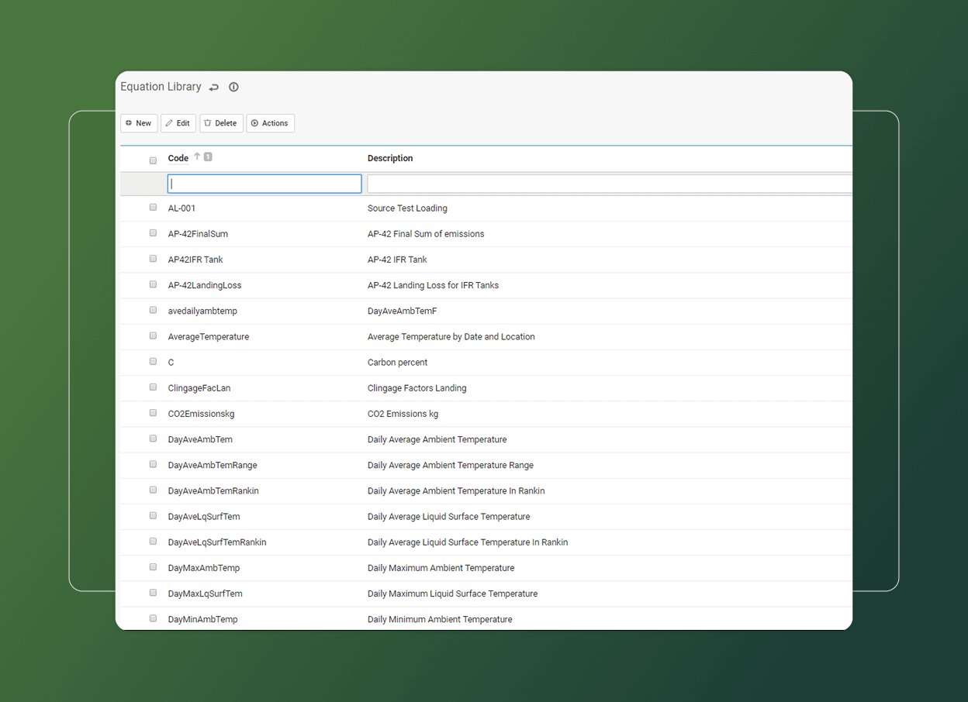
Task: Click the Delete button with trash icon
Action: click(x=221, y=123)
